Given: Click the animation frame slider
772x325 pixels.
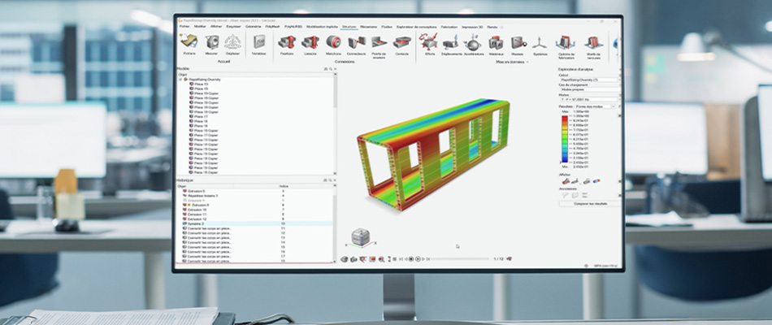Looking at the screenshot, I should click(x=459, y=259).
